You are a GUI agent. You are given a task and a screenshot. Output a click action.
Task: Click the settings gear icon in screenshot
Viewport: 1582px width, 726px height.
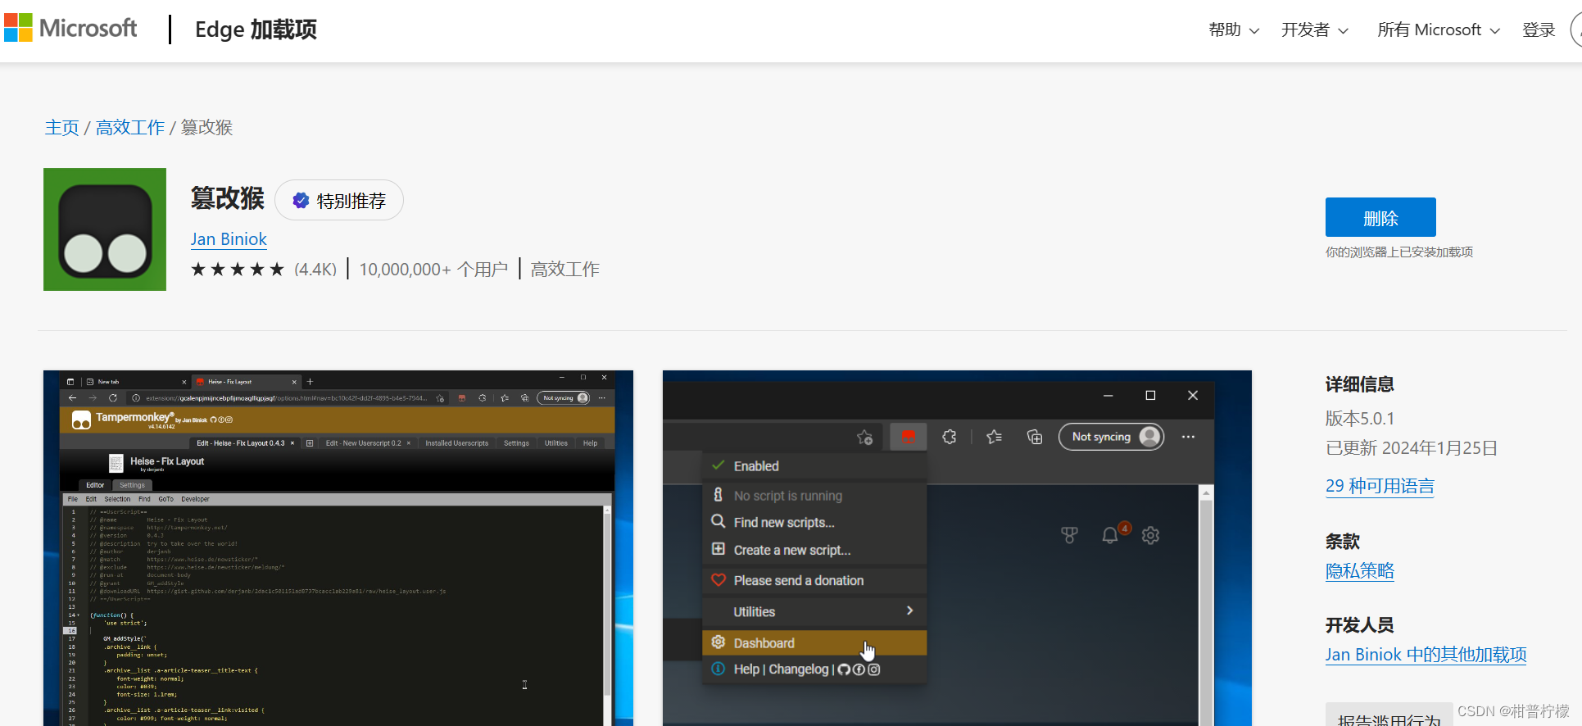click(1151, 535)
